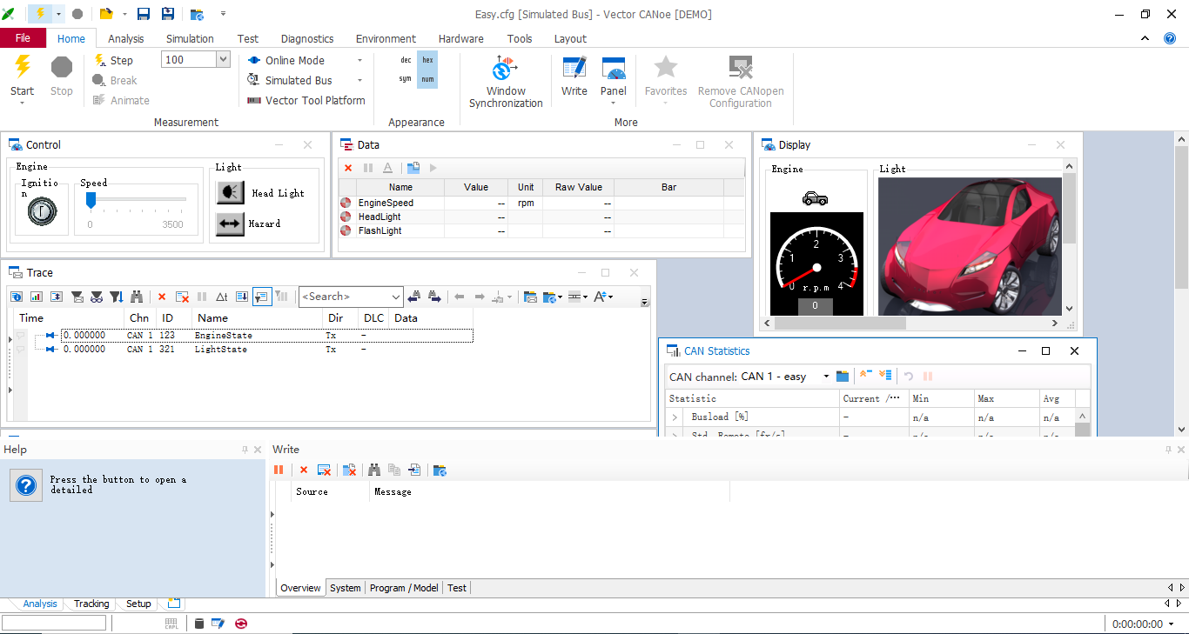The height and width of the screenshot is (634, 1189).
Task: Open the Hardware ribbon tab
Action: [461, 38]
